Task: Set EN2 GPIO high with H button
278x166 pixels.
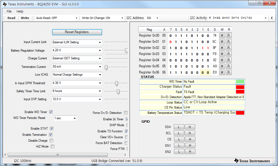Action: pyautogui.click(x=190, y=152)
